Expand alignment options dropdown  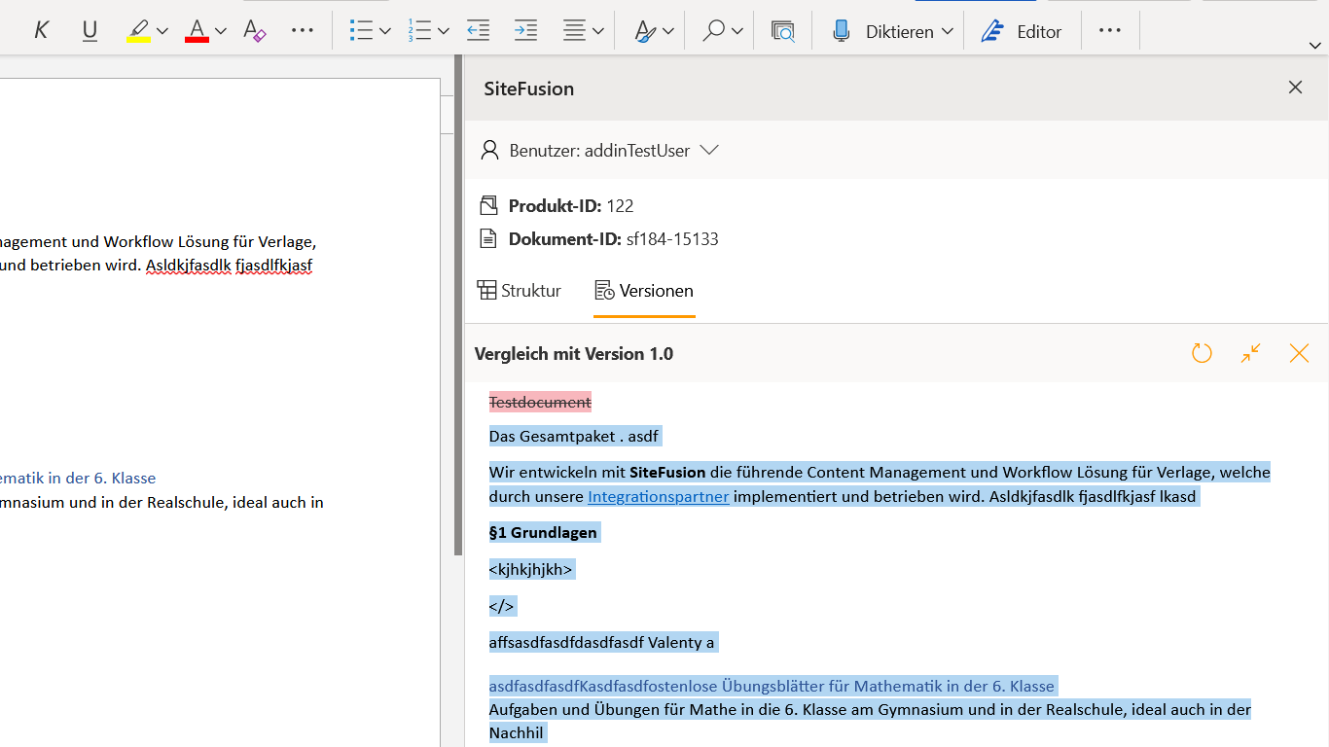(x=598, y=31)
